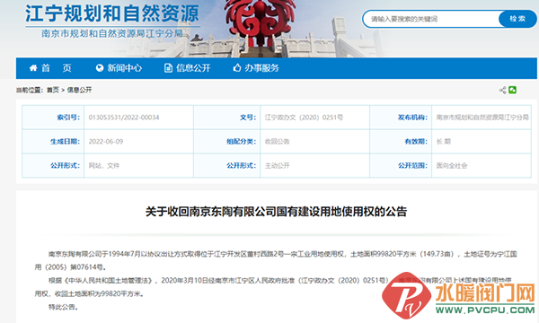
Task: Click the 检索 search button
Action: click(x=517, y=19)
